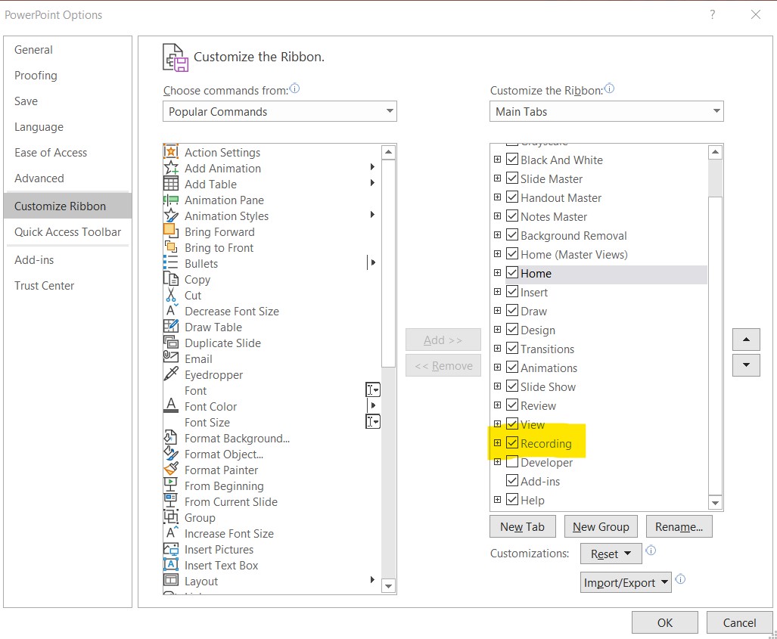
Task: Enable the Developer tab checkbox
Action: pos(512,462)
